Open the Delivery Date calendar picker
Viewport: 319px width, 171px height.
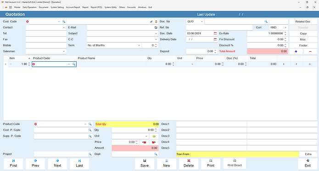click(215, 39)
